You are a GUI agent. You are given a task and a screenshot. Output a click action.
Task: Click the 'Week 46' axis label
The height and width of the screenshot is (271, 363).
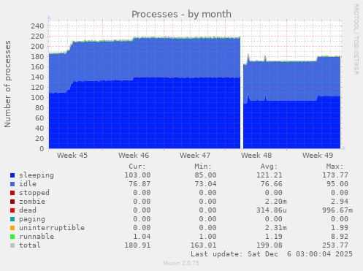134,156
